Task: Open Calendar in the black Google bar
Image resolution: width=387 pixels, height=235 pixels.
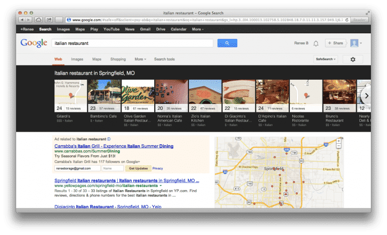Action: (178, 29)
